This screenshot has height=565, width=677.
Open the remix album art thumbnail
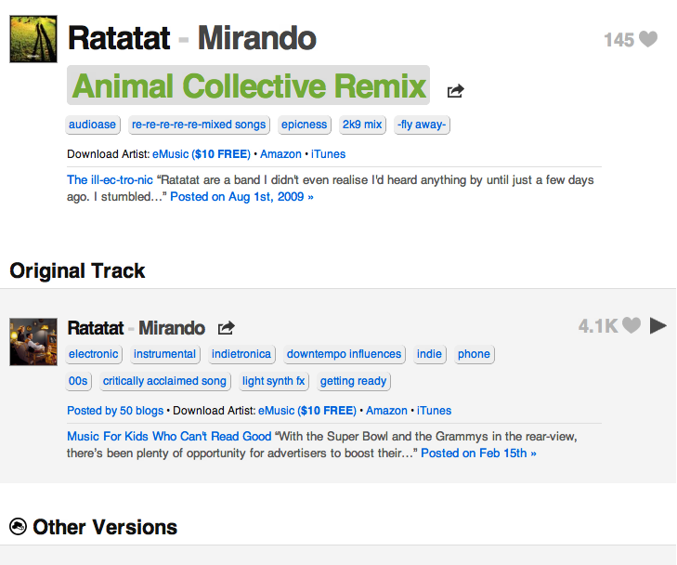pyautogui.click(x=33, y=39)
